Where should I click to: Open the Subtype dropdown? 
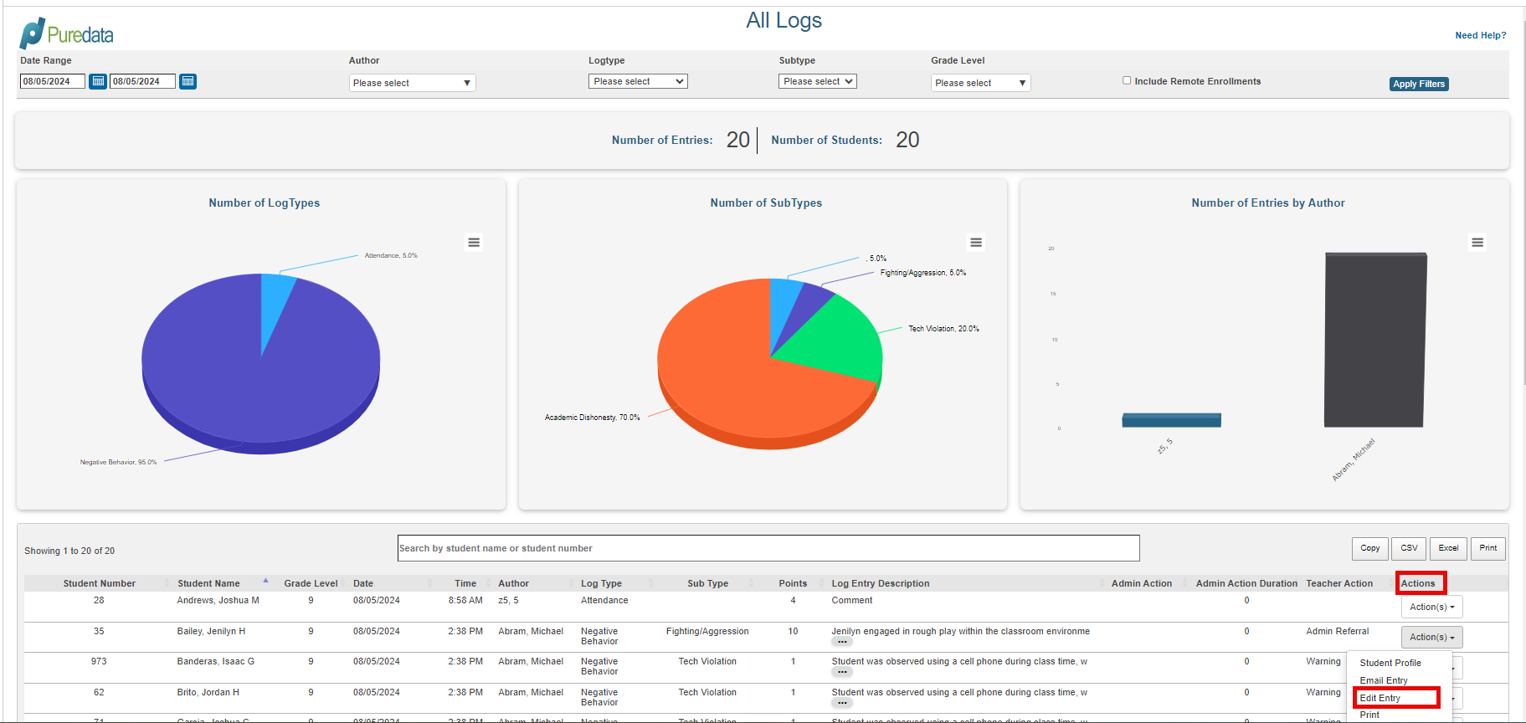click(818, 81)
